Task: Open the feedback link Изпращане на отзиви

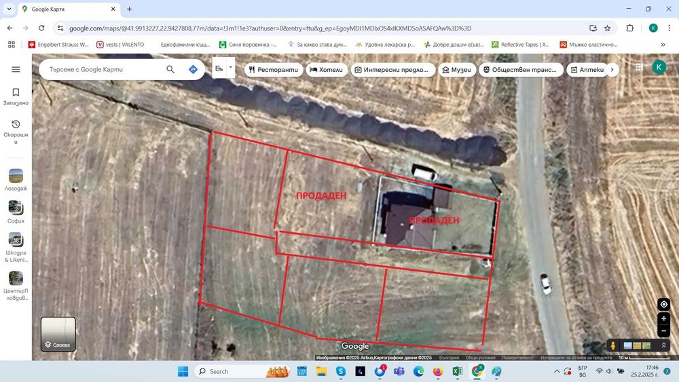Action: coord(576,358)
